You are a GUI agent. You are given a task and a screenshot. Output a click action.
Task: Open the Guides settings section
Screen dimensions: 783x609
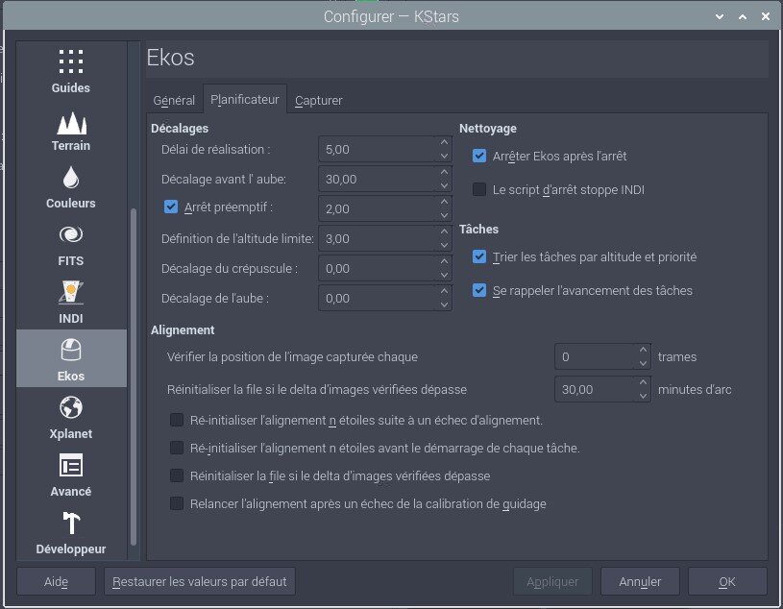click(71, 70)
